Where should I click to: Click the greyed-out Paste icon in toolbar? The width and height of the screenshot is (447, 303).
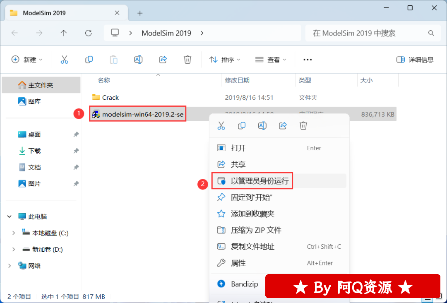[x=114, y=60]
